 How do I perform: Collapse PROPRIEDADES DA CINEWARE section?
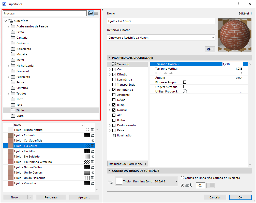[x=110, y=58]
